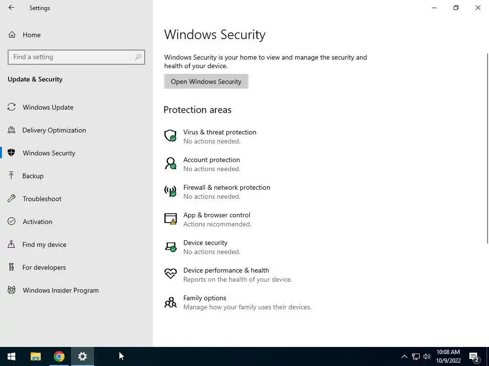Click the For developers tools icon

point(11,267)
